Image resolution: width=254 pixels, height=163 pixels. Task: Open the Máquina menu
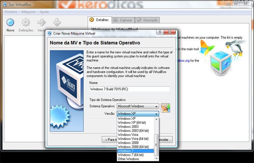[x=28, y=12]
